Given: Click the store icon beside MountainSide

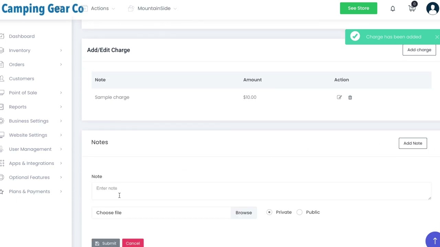Looking at the screenshot, I should pos(131,8).
